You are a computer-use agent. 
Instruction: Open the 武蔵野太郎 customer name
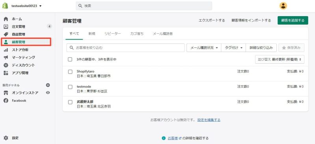coord(85,102)
